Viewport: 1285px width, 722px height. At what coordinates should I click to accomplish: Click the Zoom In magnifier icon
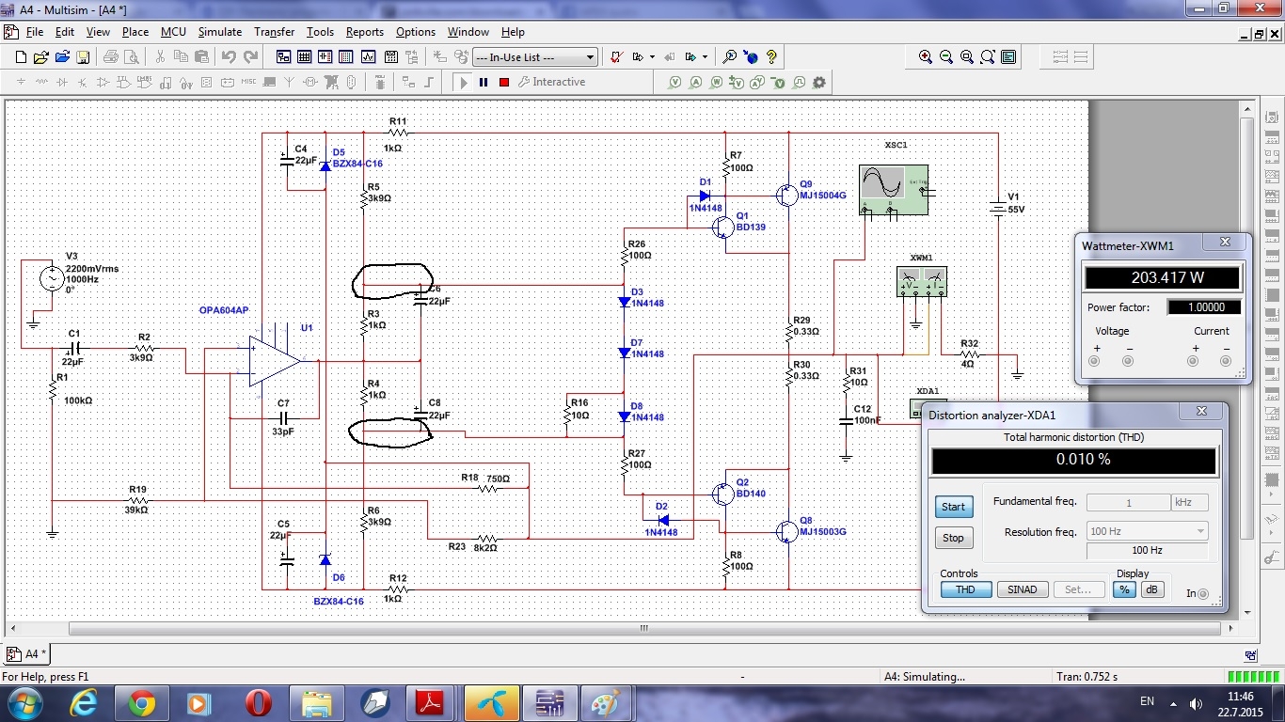[x=926, y=57]
